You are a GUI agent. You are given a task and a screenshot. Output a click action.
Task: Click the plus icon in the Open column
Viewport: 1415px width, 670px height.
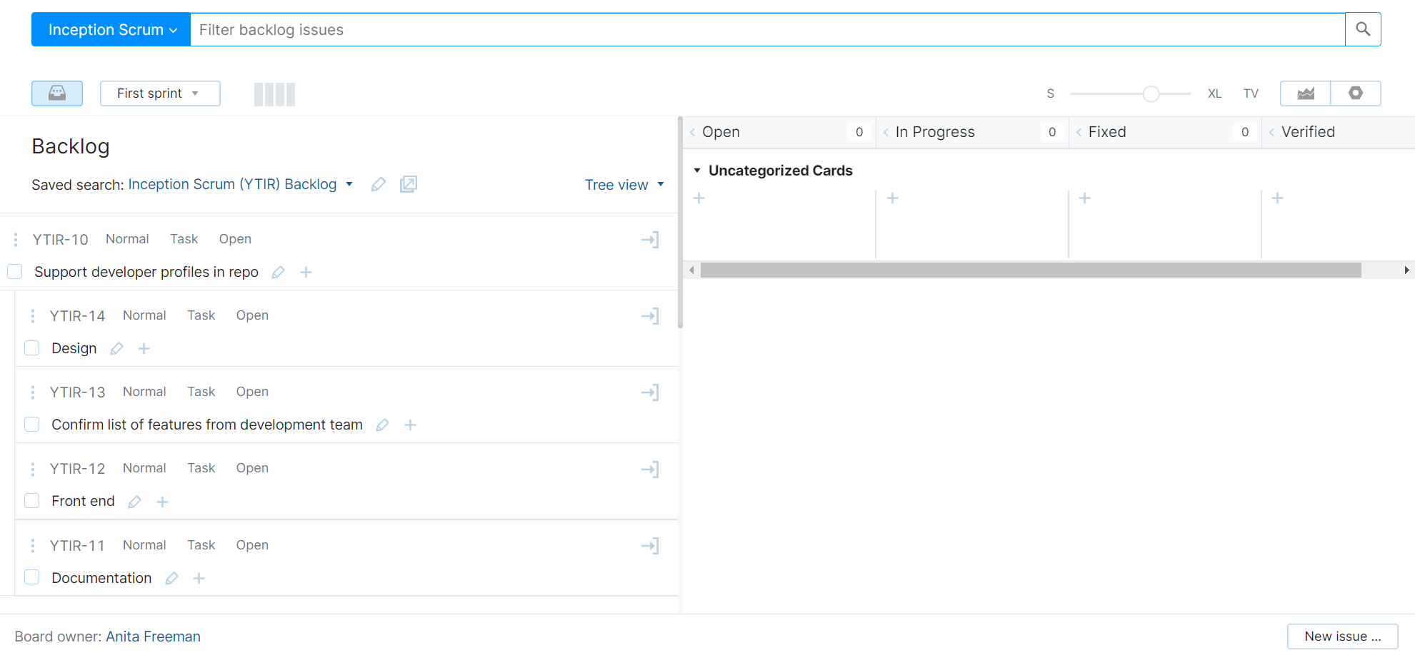tap(699, 198)
